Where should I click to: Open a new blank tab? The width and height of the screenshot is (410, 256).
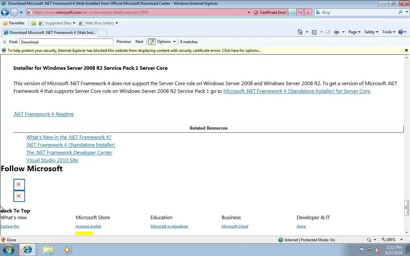click(x=102, y=32)
